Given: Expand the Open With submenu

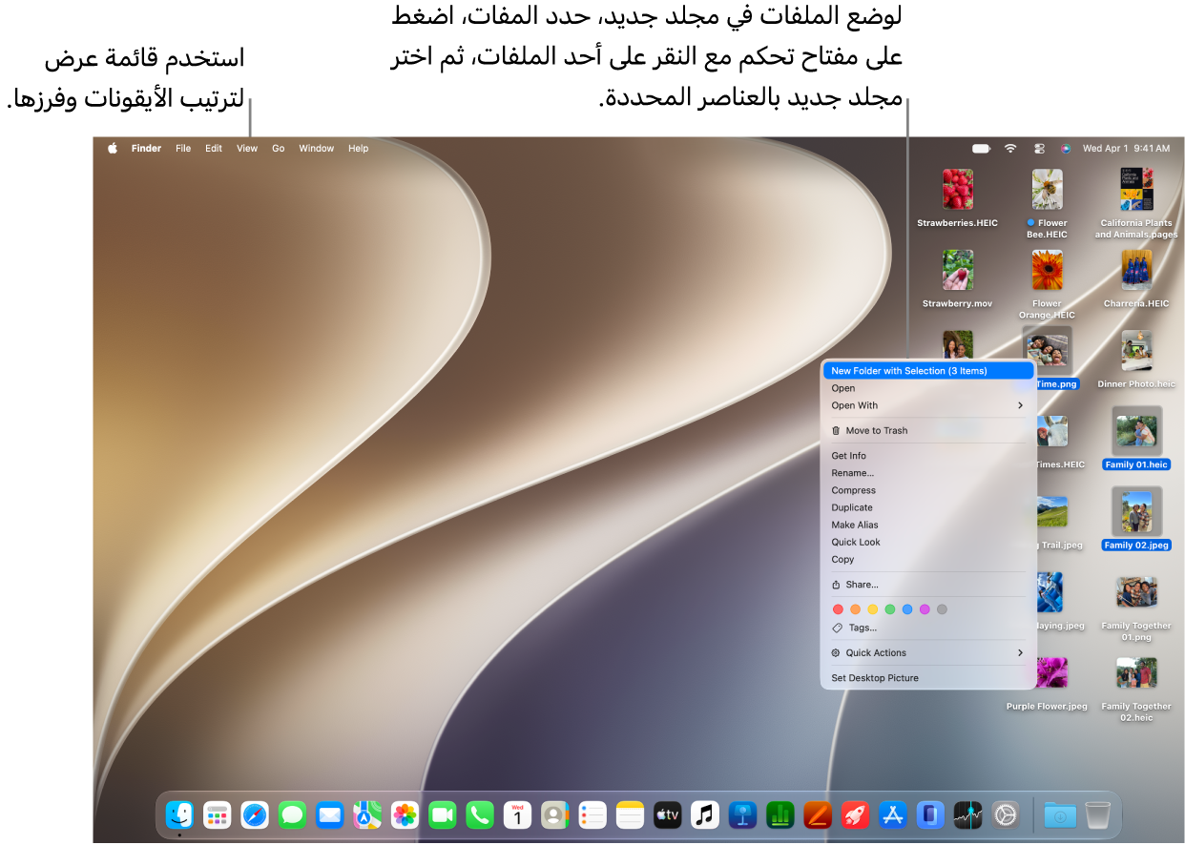Looking at the screenshot, I should coord(928,405).
